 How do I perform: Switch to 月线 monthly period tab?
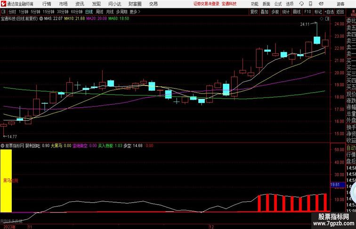(x=110, y=12)
